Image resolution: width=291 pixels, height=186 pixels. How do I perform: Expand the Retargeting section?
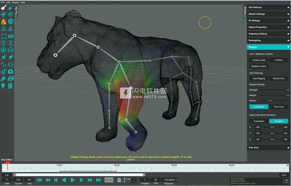269,40
